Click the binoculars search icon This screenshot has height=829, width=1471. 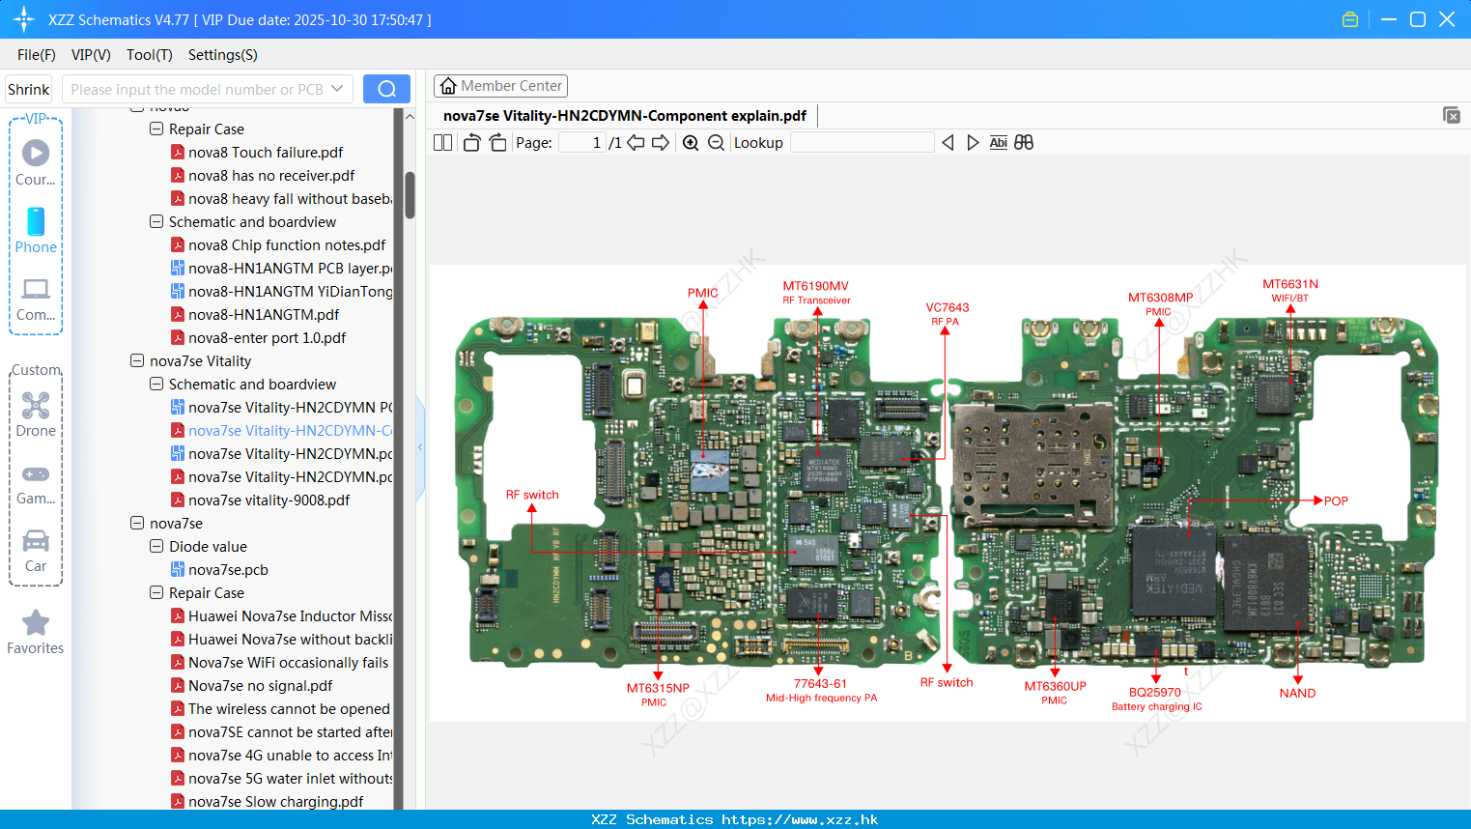1024,142
